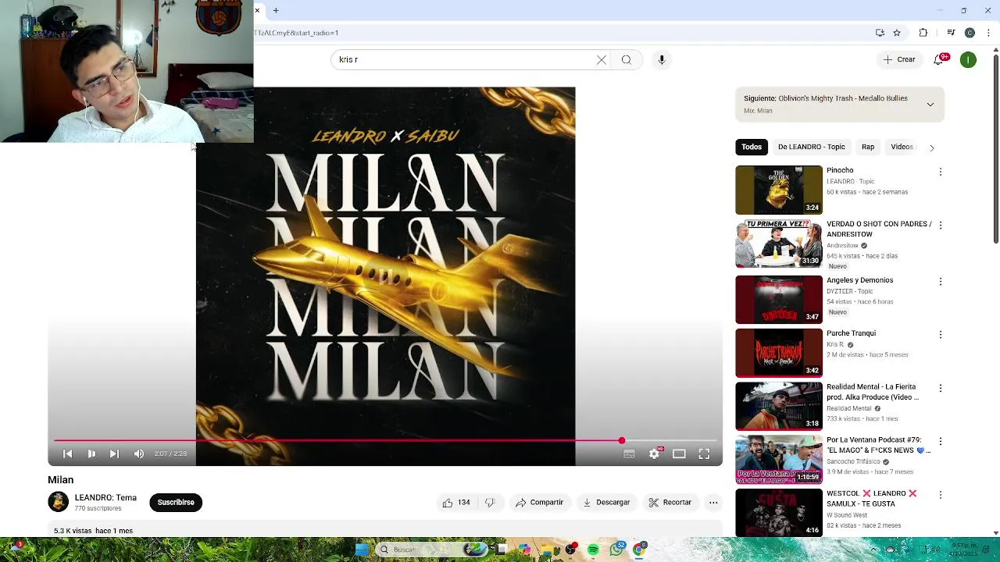Open Spotify from the taskbar
The width and height of the screenshot is (1000, 562).
(593, 550)
